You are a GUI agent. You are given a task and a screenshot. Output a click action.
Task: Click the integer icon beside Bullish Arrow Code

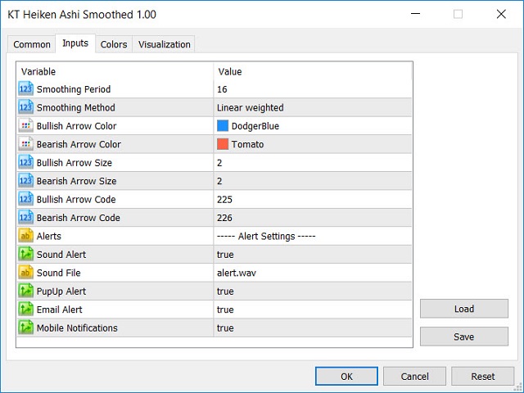coord(25,200)
